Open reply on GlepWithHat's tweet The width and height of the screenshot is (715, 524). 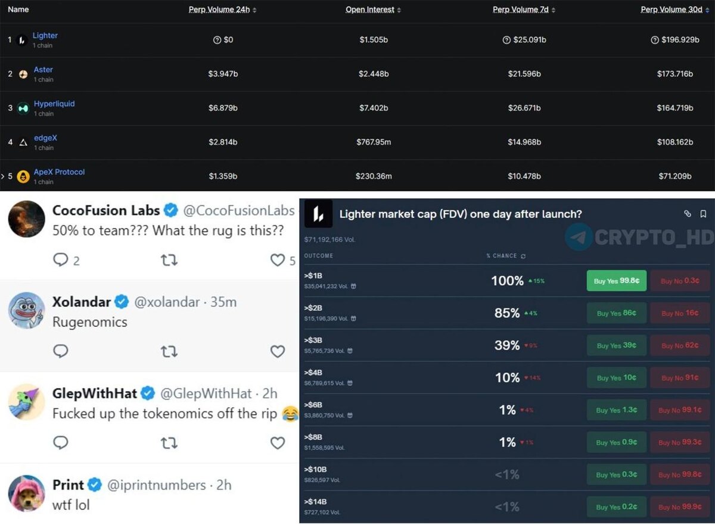coord(61,443)
